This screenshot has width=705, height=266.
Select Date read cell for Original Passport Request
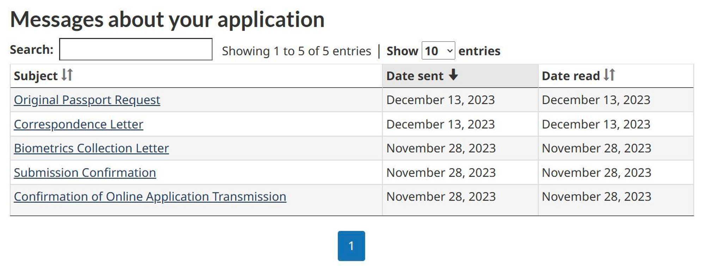pyautogui.click(x=596, y=100)
